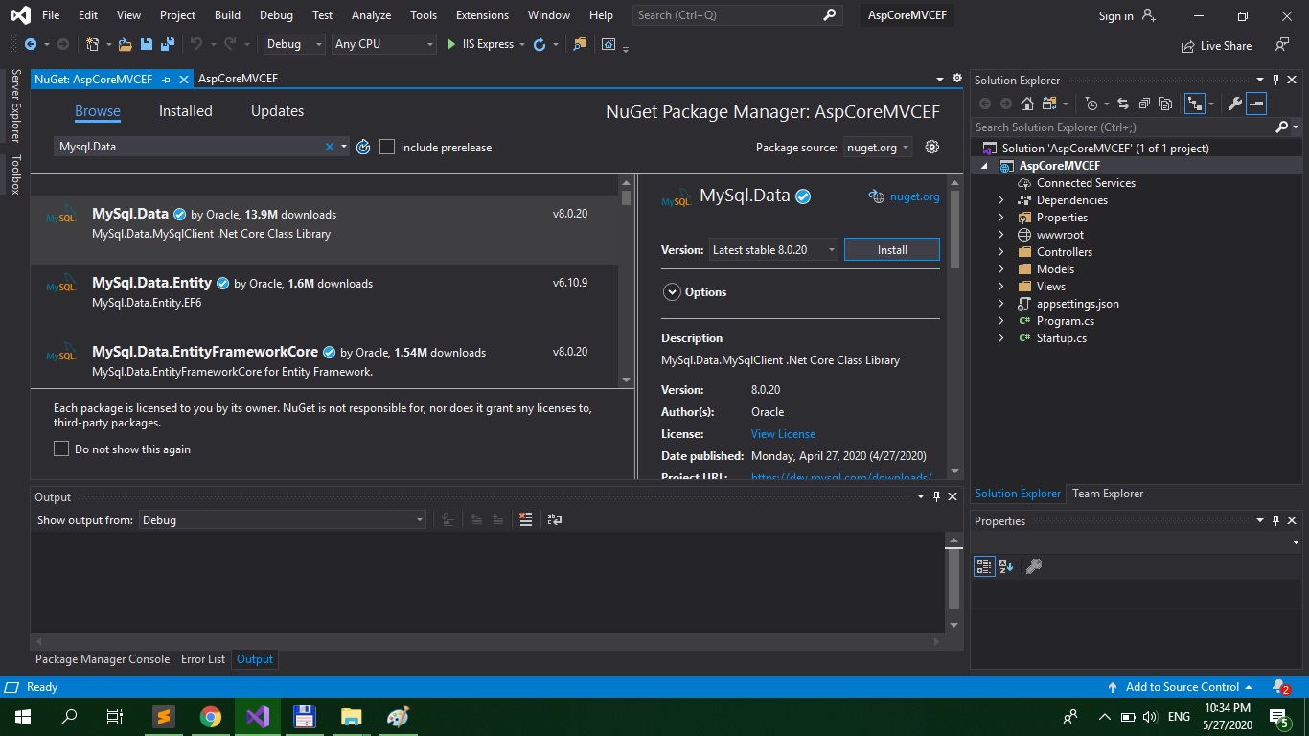1309x736 pixels.
Task: Click the NuGet search refresh icon
Action: [363, 147]
